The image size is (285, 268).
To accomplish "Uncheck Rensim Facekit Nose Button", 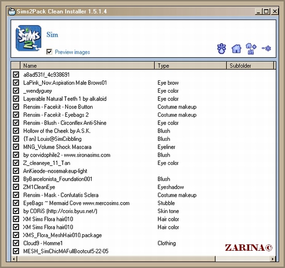I will [x=16, y=106].
